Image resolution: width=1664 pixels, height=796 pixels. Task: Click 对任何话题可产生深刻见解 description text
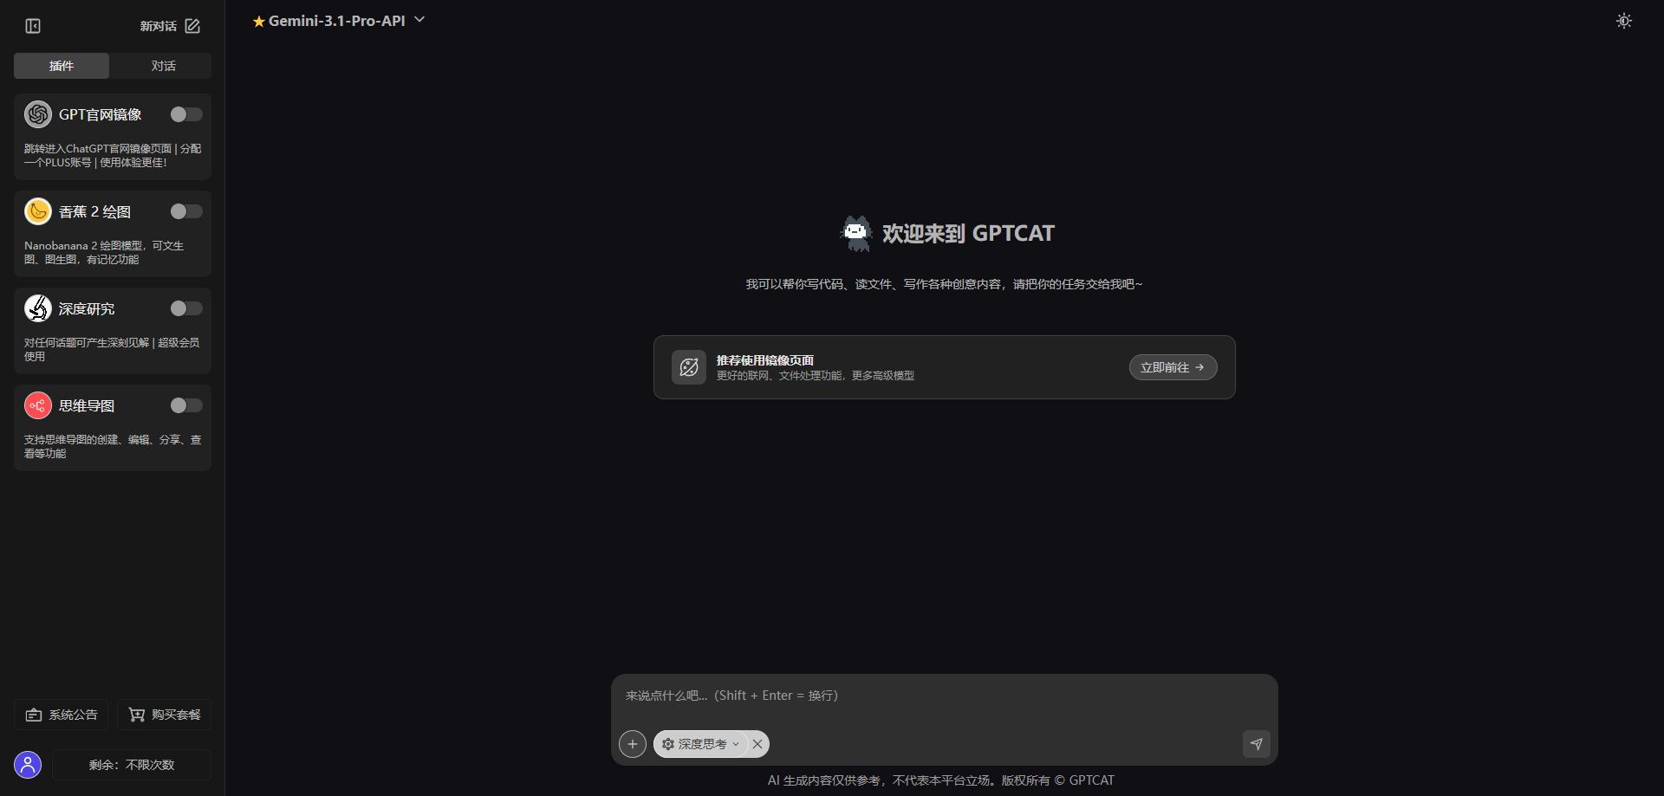pyautogui.click(x=112, y=350)
